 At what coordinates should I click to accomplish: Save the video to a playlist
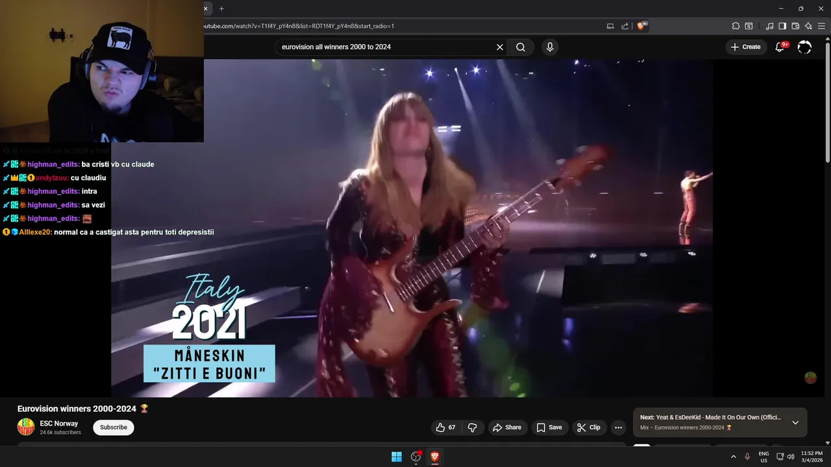pyautogui.click(x=549, y=427)
